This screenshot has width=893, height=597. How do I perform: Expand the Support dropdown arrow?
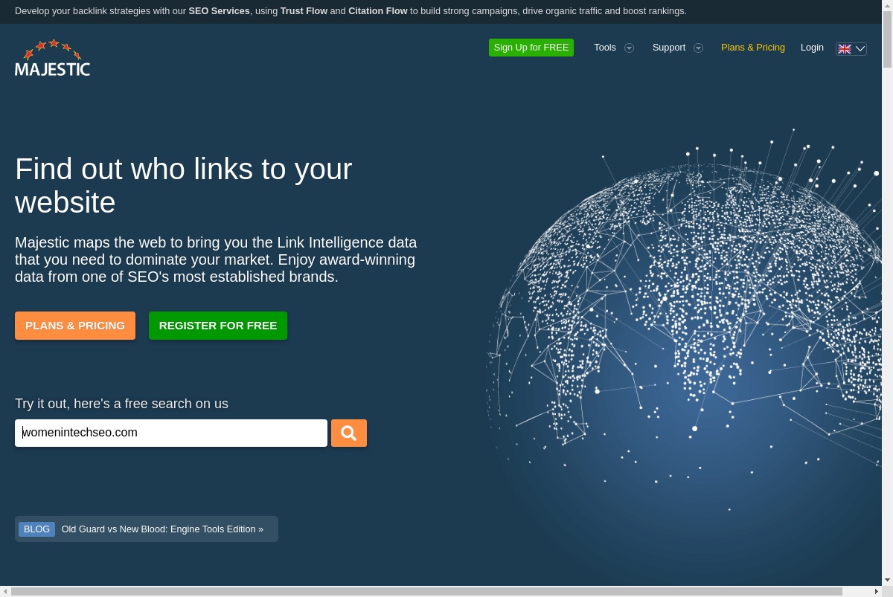698,48
